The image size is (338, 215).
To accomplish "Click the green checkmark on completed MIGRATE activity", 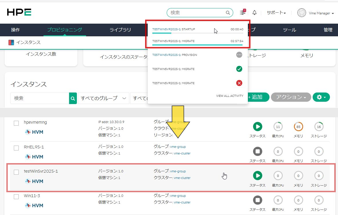I will pyautogui.click(x=239, y=69).
